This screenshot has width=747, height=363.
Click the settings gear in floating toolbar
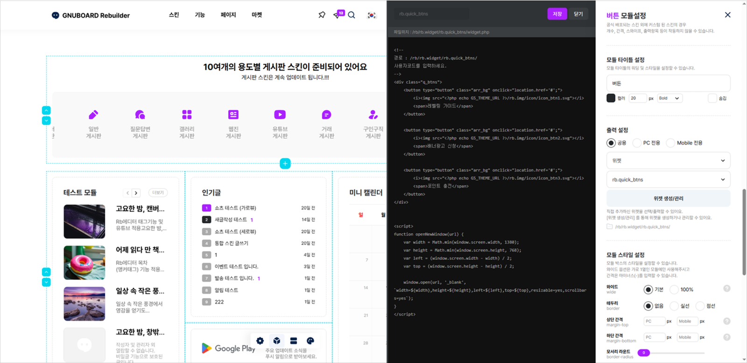[260, 341]
